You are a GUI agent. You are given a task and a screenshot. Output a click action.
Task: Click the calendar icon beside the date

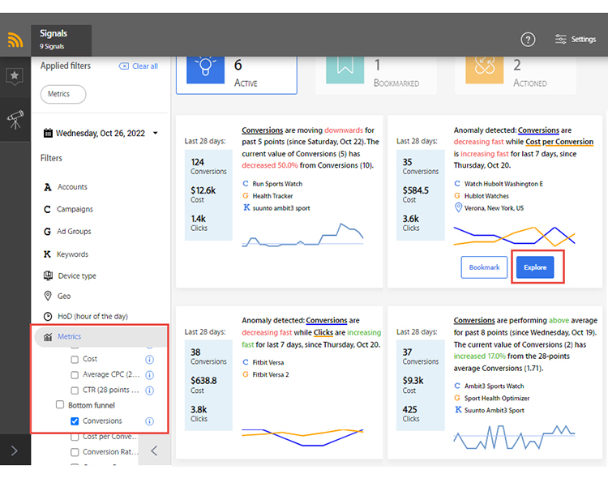pyautogui.click(x=48, y=133)
